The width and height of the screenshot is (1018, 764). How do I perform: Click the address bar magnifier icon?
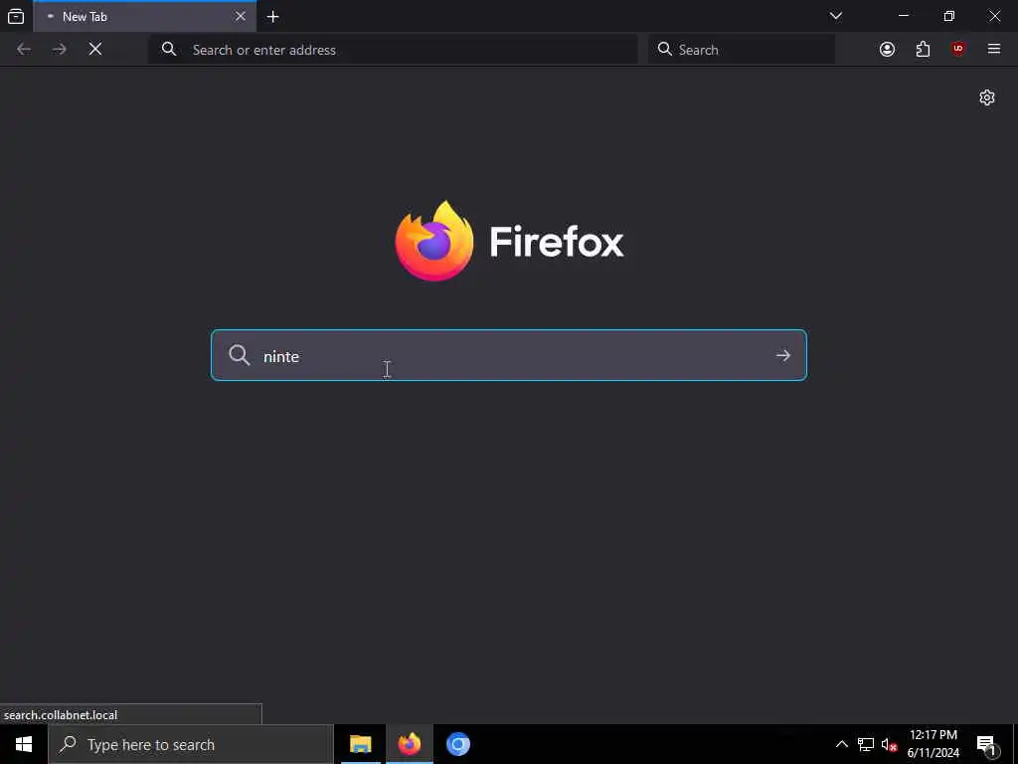169,50
